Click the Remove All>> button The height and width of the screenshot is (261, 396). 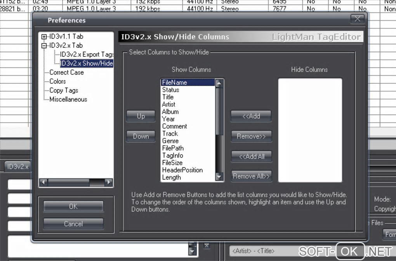251,176
